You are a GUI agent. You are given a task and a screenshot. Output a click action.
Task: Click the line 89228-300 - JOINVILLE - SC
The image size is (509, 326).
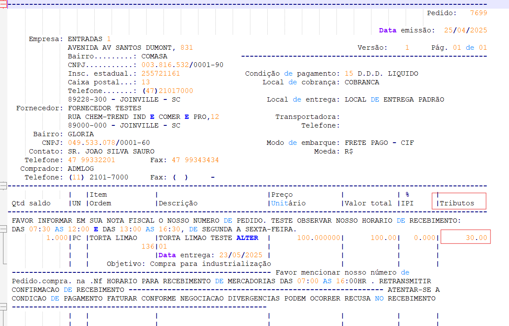(124, 100)
